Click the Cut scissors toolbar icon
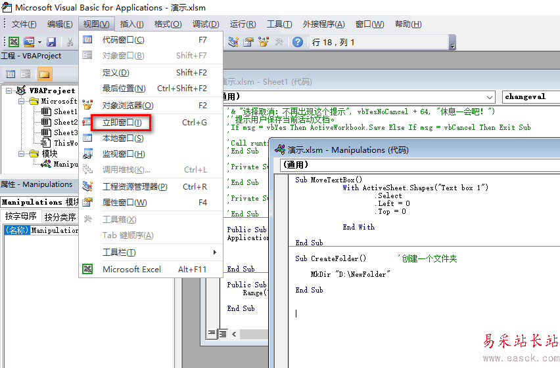Viewport: 560px width, 368px height. (70, 42)
